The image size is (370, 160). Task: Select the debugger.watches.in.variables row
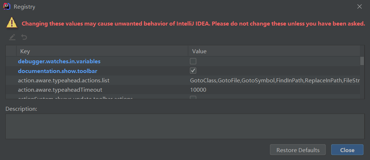click(x=183, y=61)
